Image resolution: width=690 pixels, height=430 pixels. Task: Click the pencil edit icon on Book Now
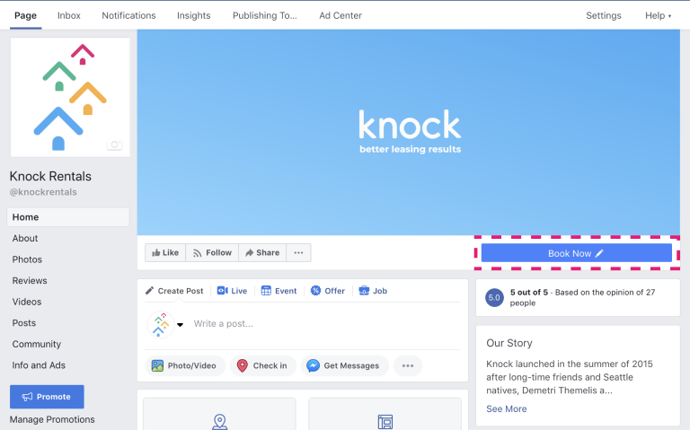599,253
